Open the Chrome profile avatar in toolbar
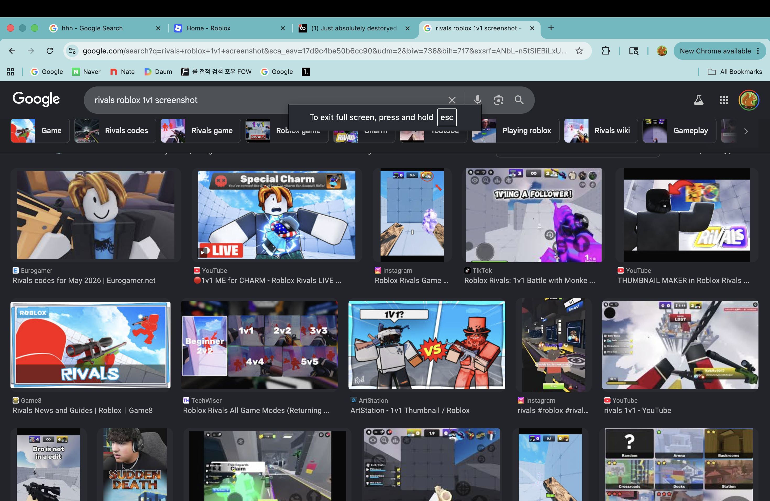This screenshot has width=770, height=501. pos(662,51)
